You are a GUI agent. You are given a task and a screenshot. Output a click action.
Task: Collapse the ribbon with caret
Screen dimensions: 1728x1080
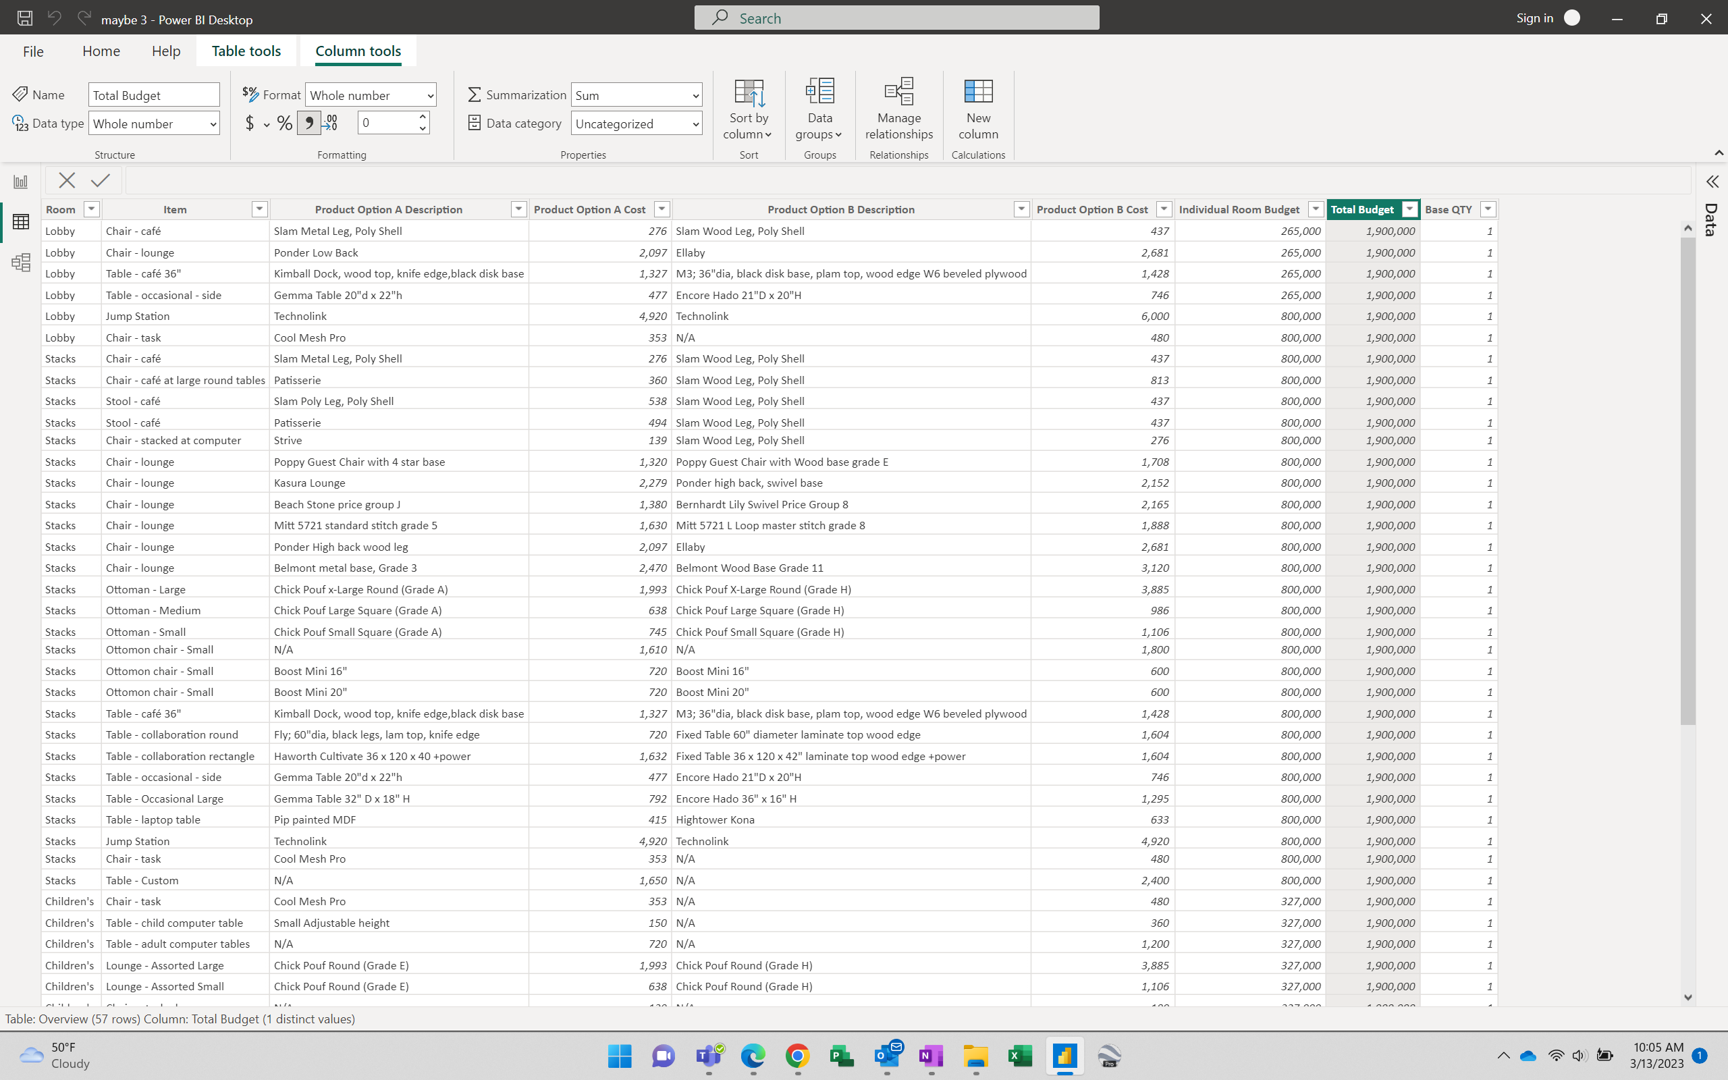coord(1719,153)
